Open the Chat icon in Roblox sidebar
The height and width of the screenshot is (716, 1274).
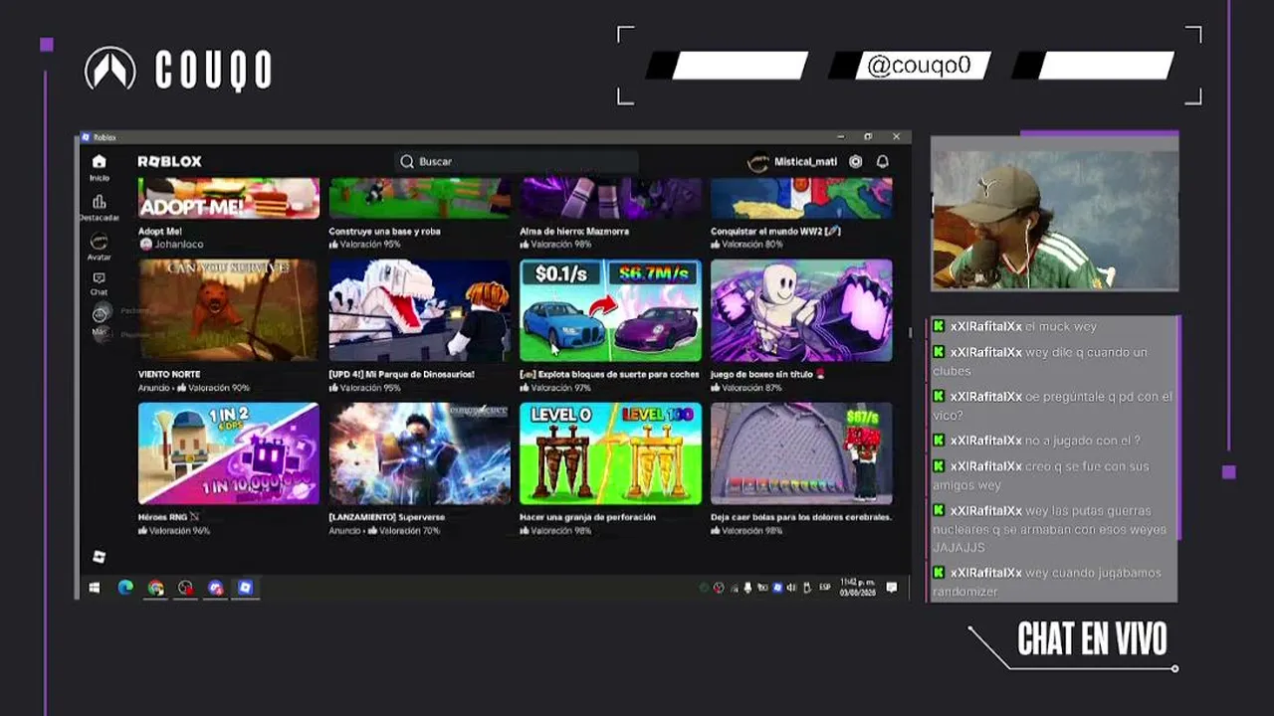99,278
